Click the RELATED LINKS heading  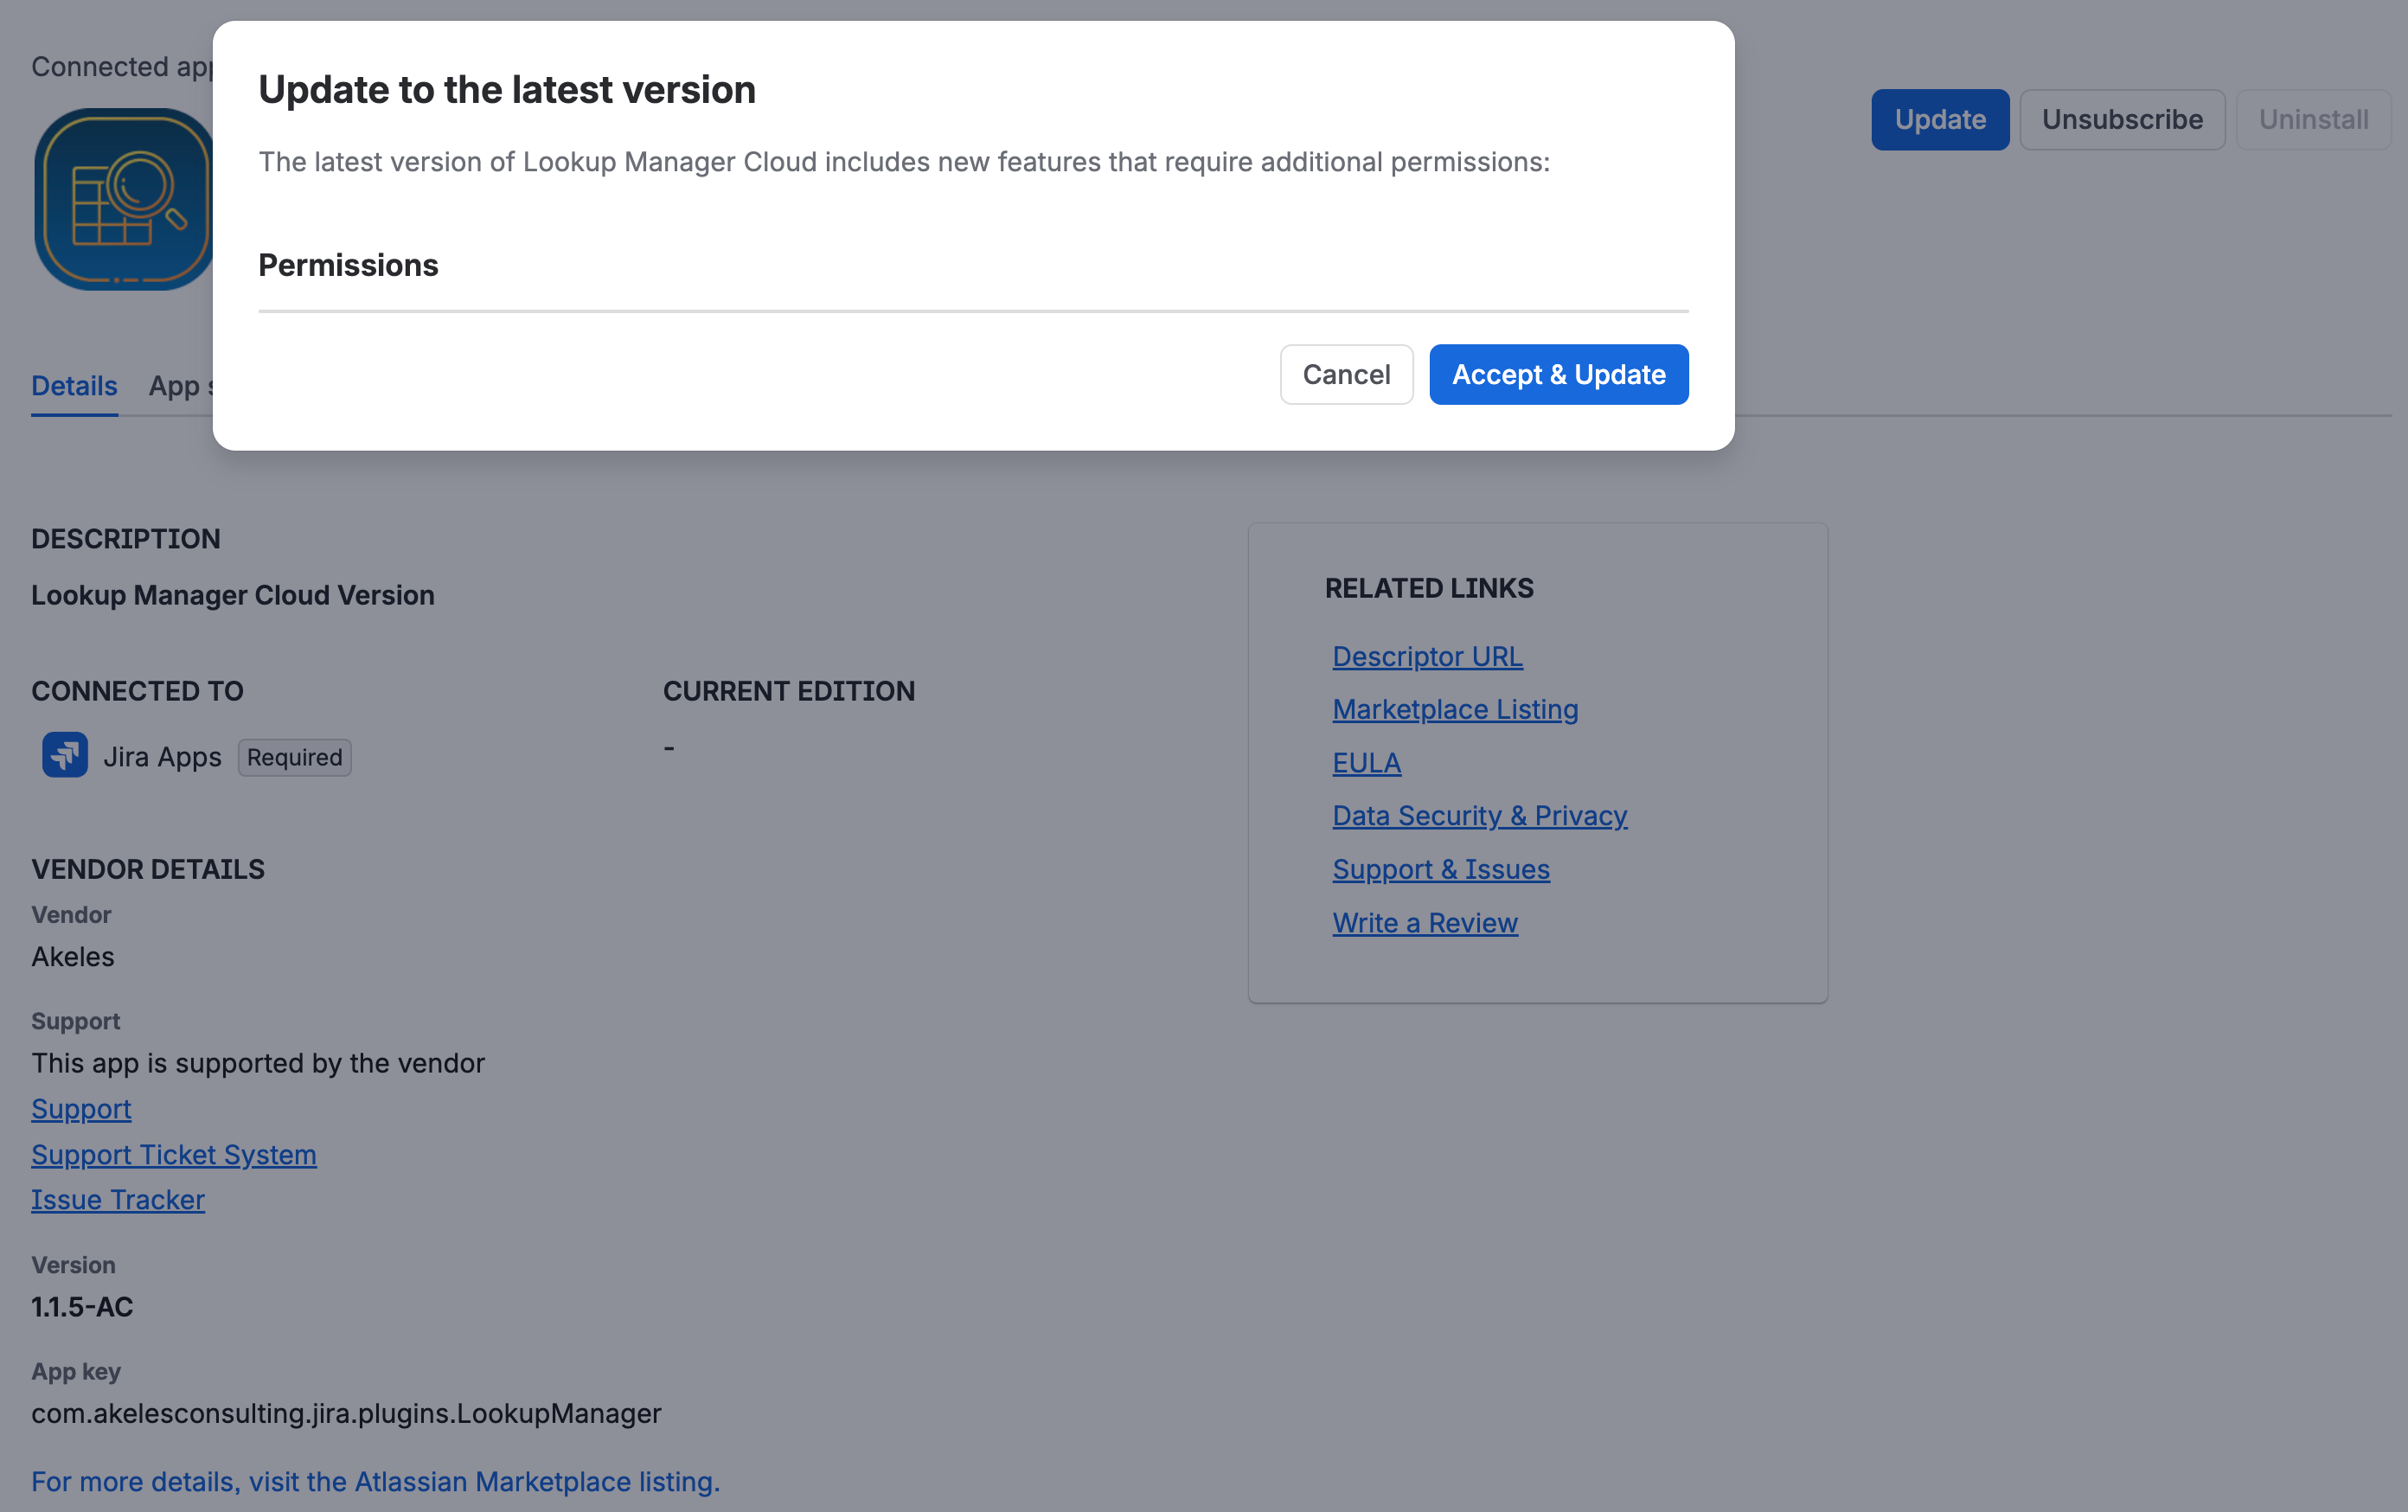(x=1428, y=588)
